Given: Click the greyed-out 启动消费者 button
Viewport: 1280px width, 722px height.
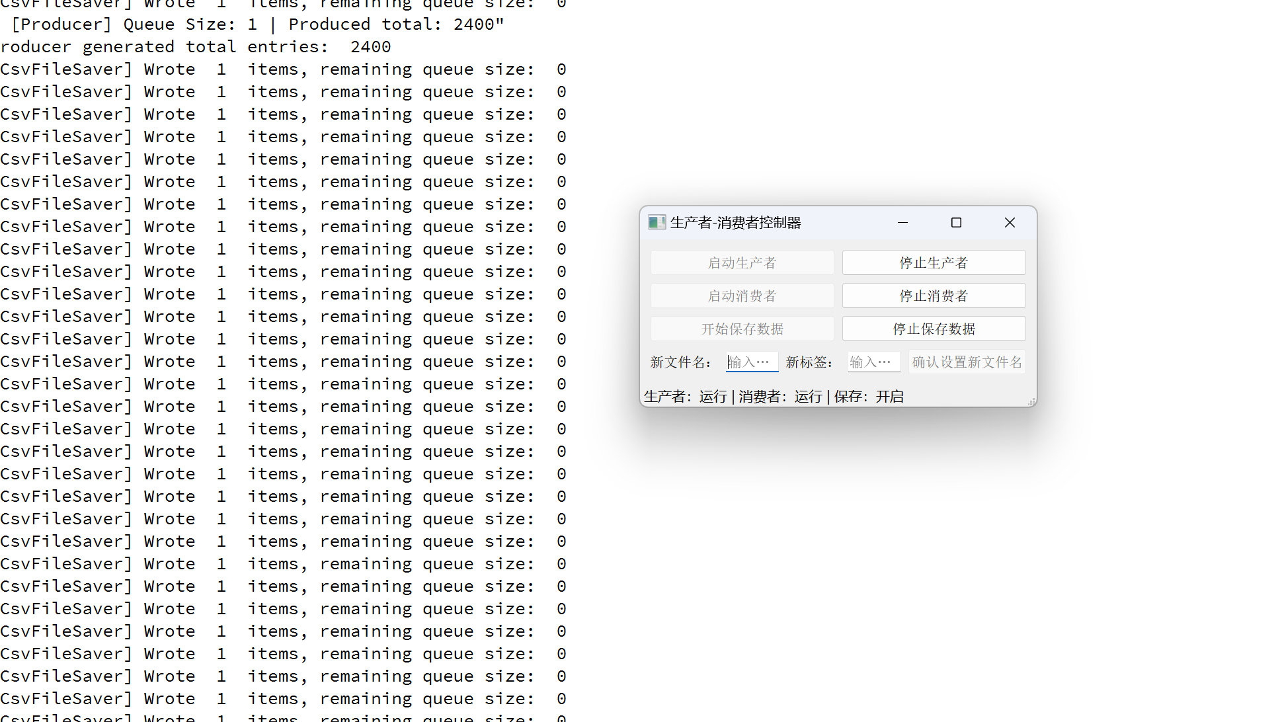Looking at the screenshot, I should click(x=742, y=296).
